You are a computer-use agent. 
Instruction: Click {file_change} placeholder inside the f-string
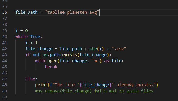tap(96, 85)
